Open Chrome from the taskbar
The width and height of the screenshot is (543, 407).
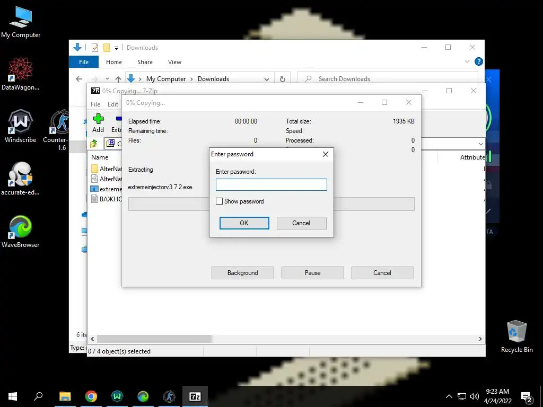click(91, 396)
